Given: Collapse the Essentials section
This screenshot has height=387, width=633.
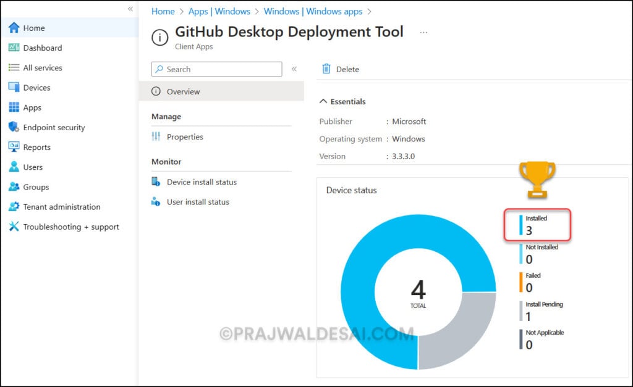Looking at the screenshot, I should 323,101.
